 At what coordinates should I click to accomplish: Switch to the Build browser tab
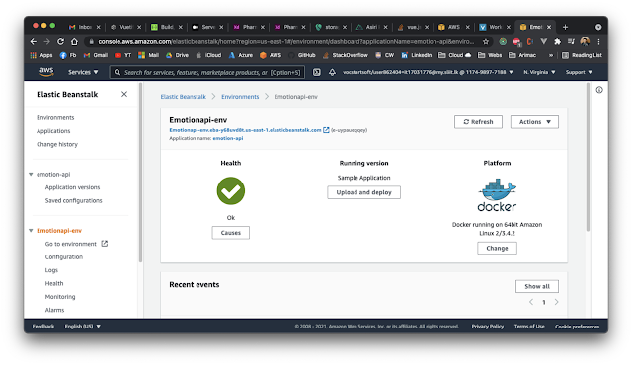[166, 27]
